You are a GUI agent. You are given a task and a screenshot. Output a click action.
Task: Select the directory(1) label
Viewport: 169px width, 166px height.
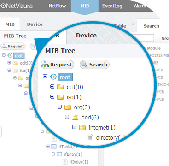click(x=111, y=138)
